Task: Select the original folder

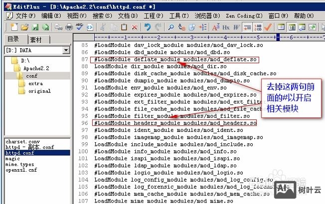Action: pyautogui.click(x=35, y=91)
